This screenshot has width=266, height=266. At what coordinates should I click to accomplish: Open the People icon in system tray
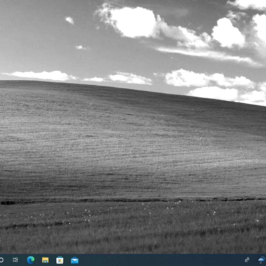tap(247, 260)
